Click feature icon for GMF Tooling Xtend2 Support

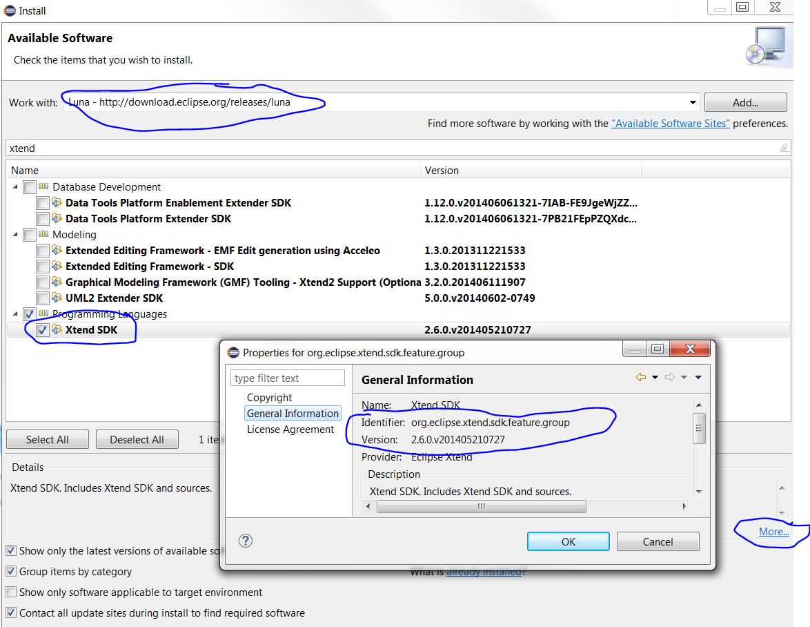point(57,282)
